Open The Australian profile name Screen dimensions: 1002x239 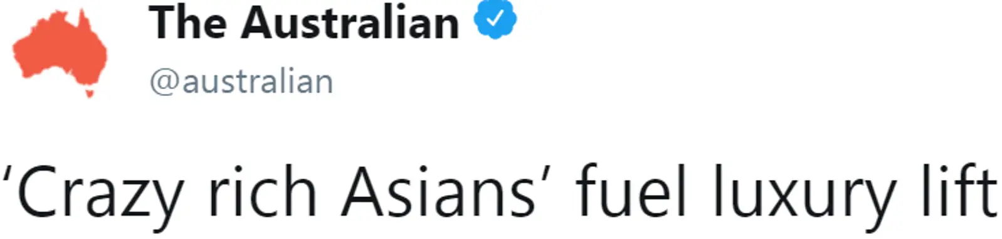[304, 23]
